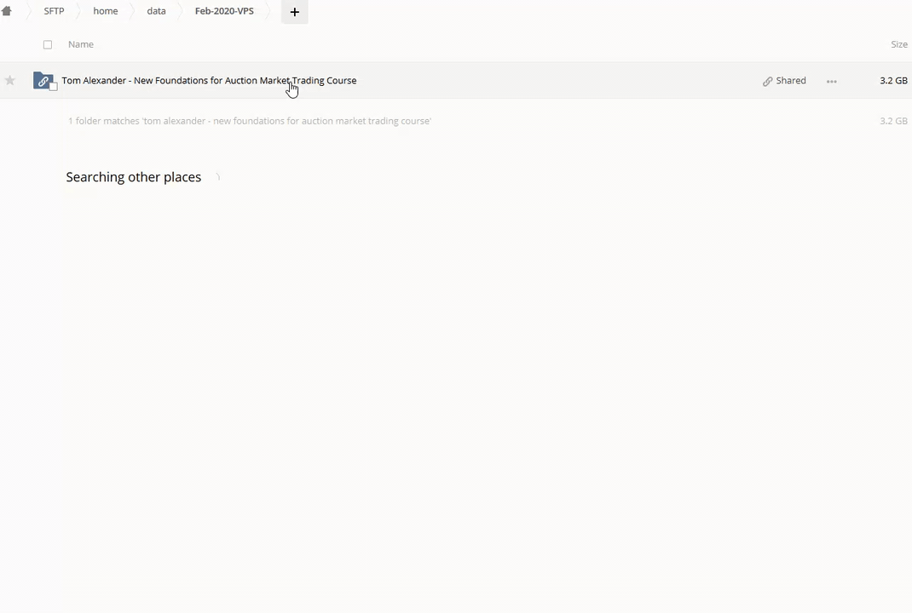
Task: Star the Tom Alexander folder as favorite
Action: (10, 81)
